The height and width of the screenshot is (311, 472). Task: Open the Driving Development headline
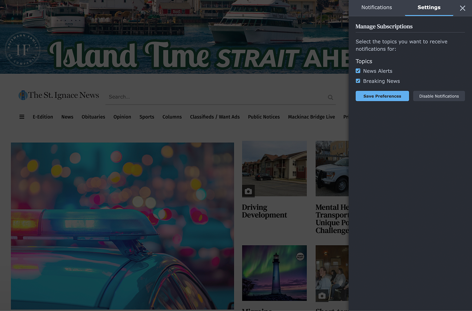(x=264, y=211)
